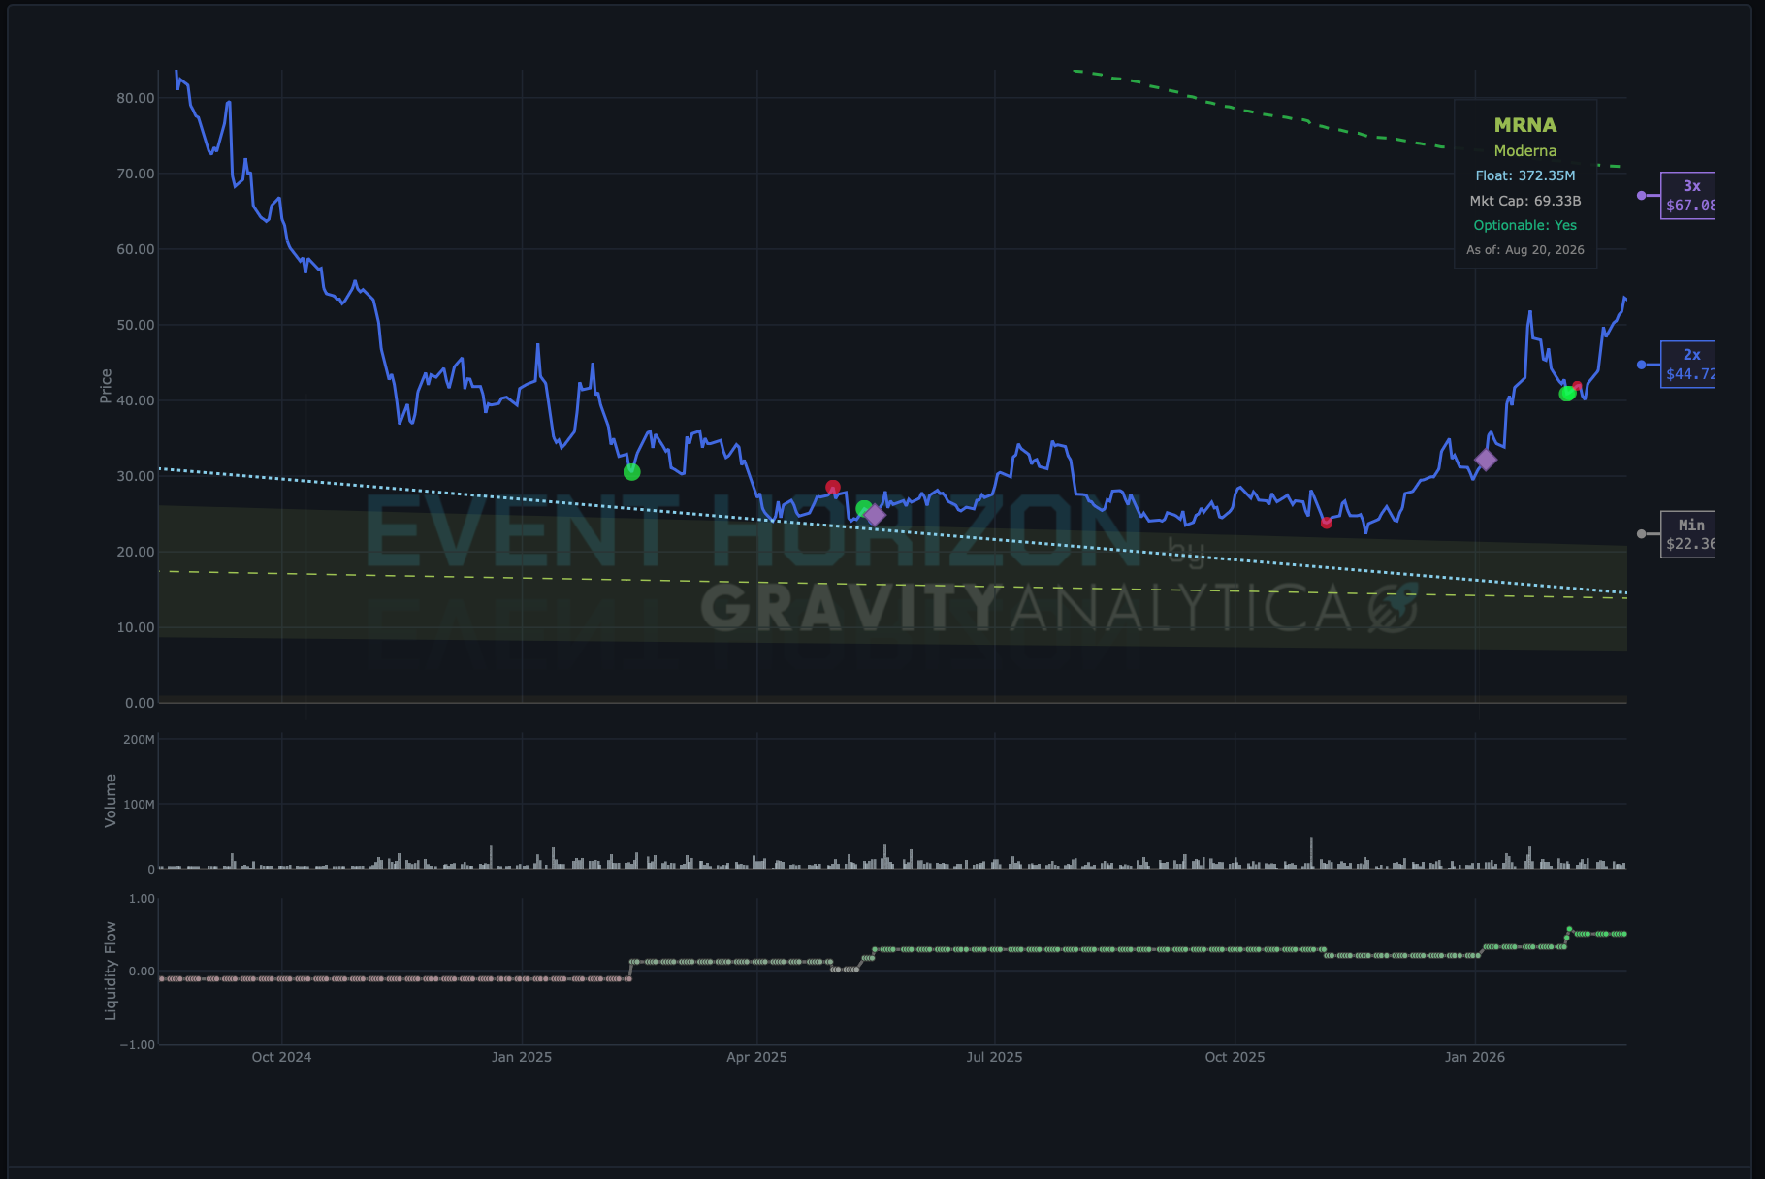
Task: Click the Volume axis title
Action: click(110, 800)
